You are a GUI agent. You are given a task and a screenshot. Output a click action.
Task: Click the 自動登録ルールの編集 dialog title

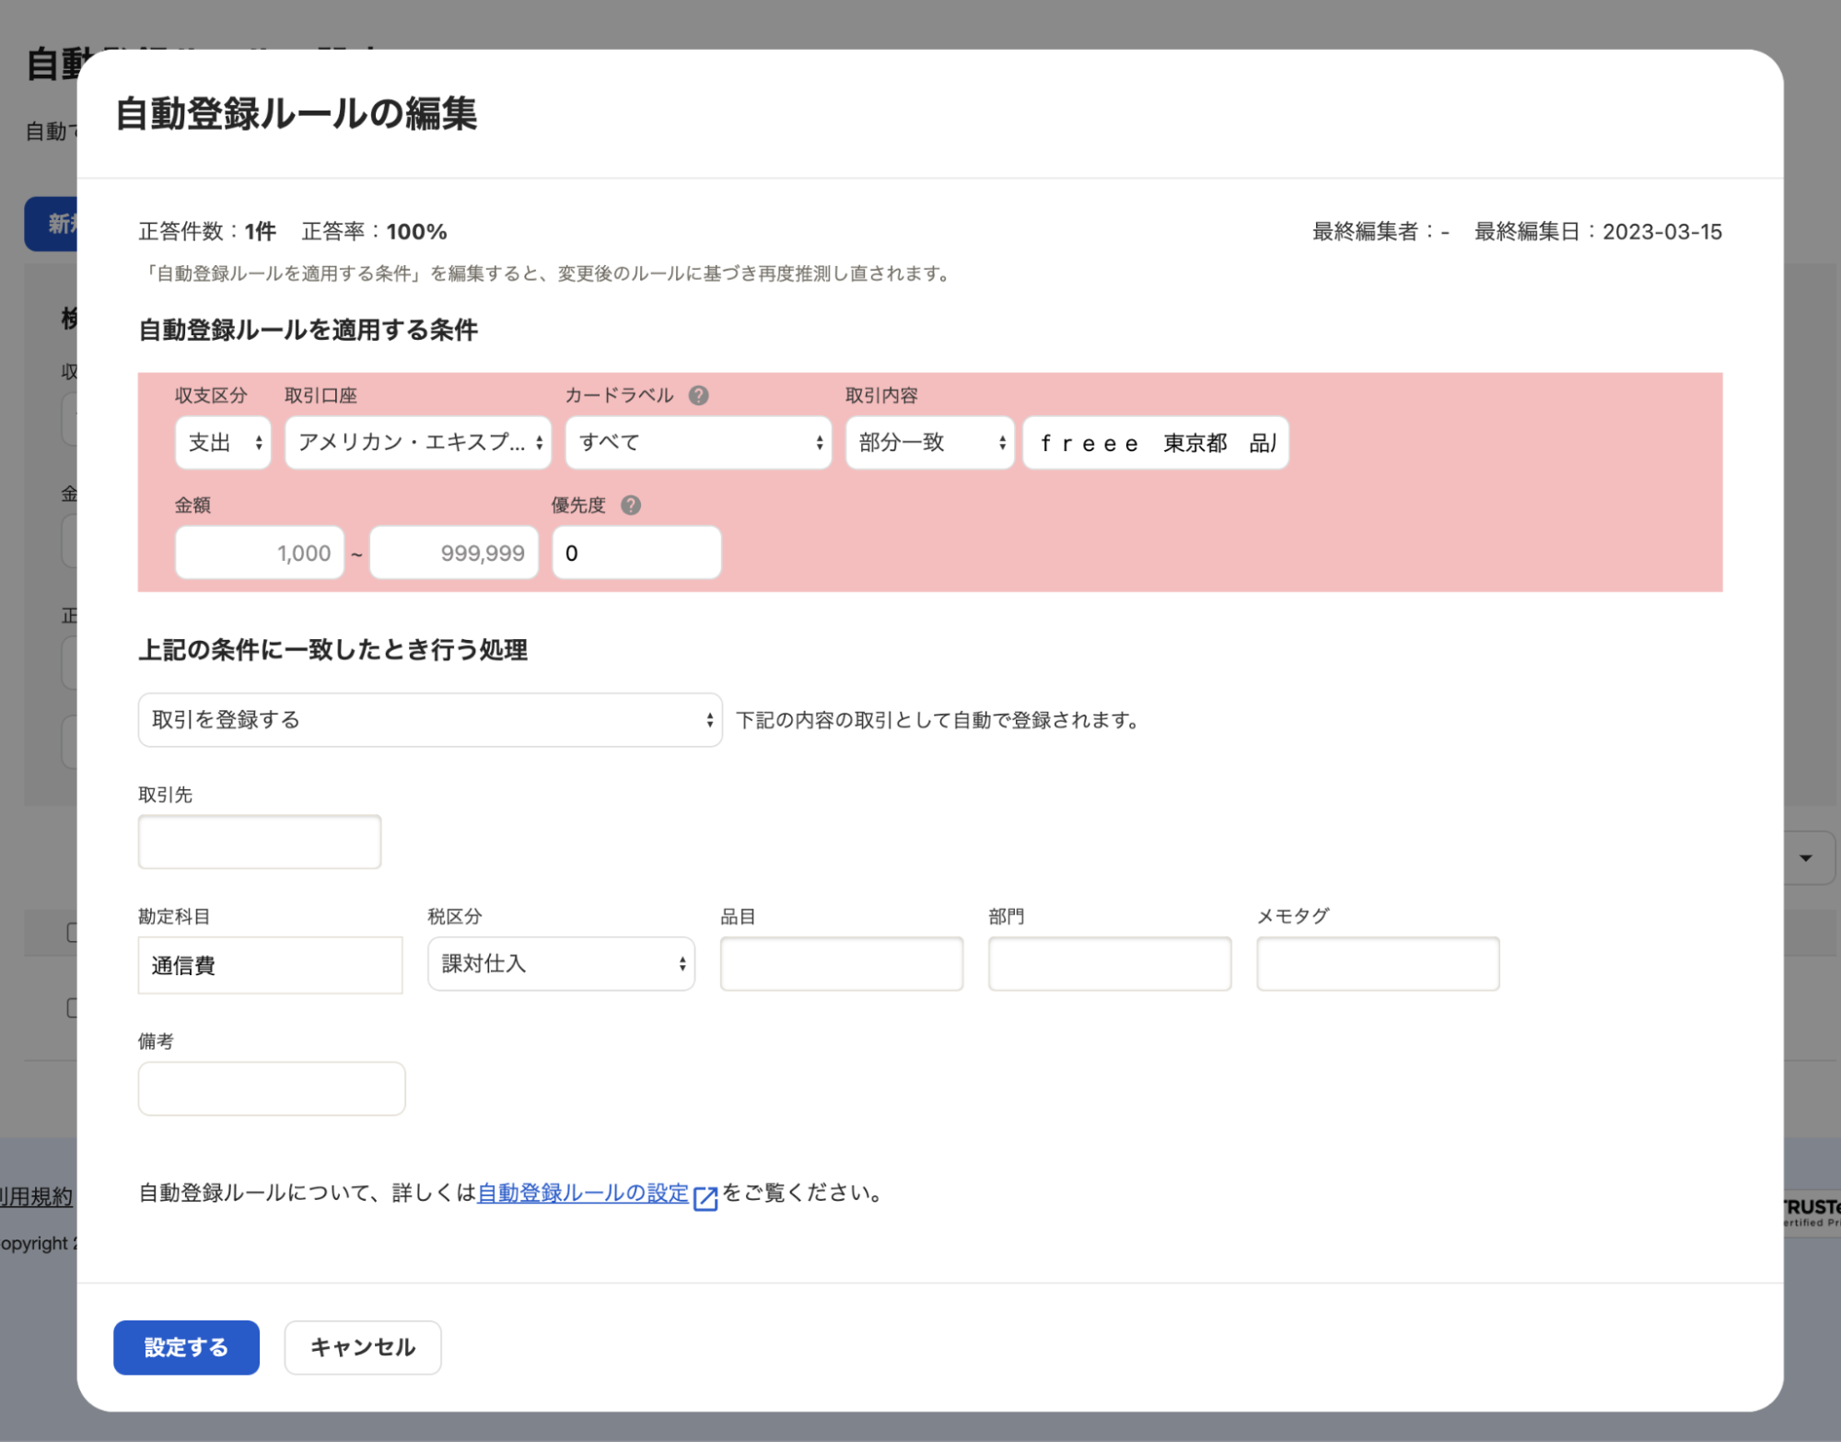[x=296, y=114]
